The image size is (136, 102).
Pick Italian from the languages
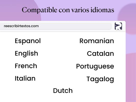[x=25, y=78]
